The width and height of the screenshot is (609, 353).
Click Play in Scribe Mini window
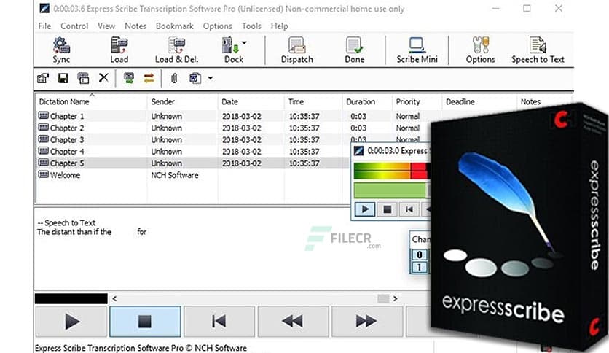(x=365, y=209)
